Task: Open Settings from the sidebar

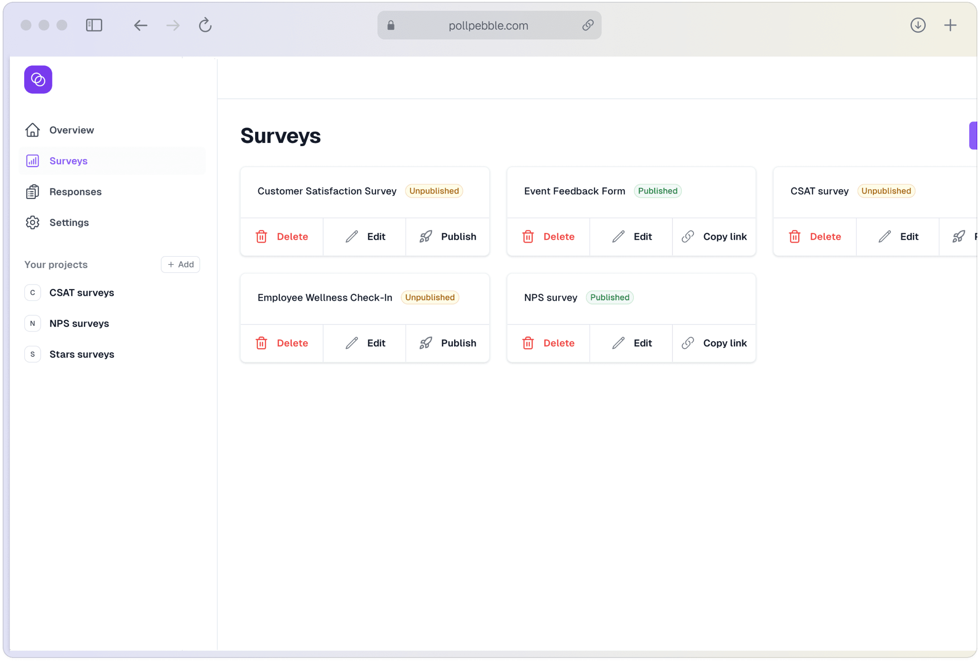Action: [69, 223]
